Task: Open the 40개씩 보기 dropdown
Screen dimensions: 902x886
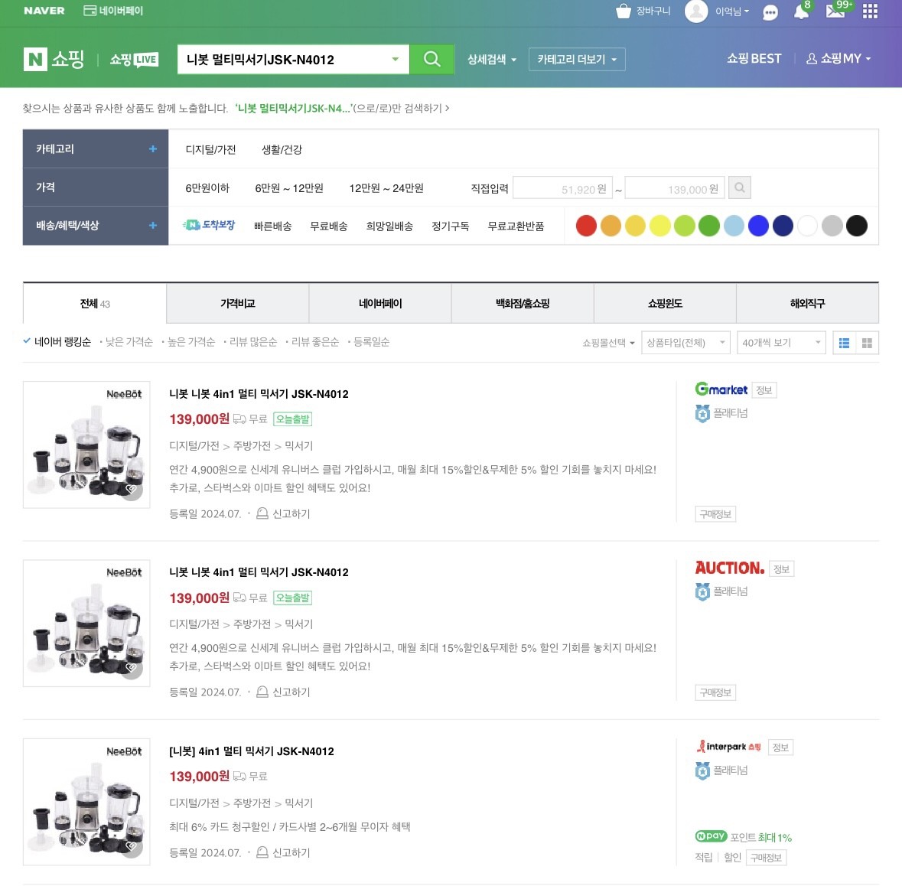Action: [x=780, y=343]
